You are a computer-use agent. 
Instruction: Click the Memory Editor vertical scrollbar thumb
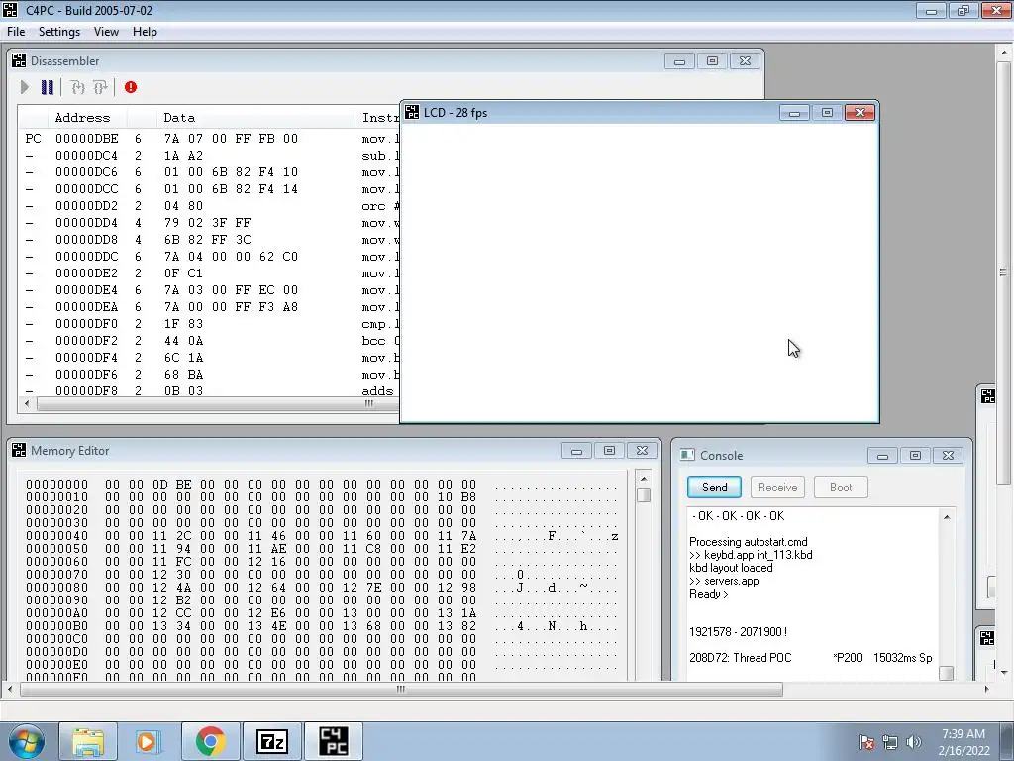(644, 495)
